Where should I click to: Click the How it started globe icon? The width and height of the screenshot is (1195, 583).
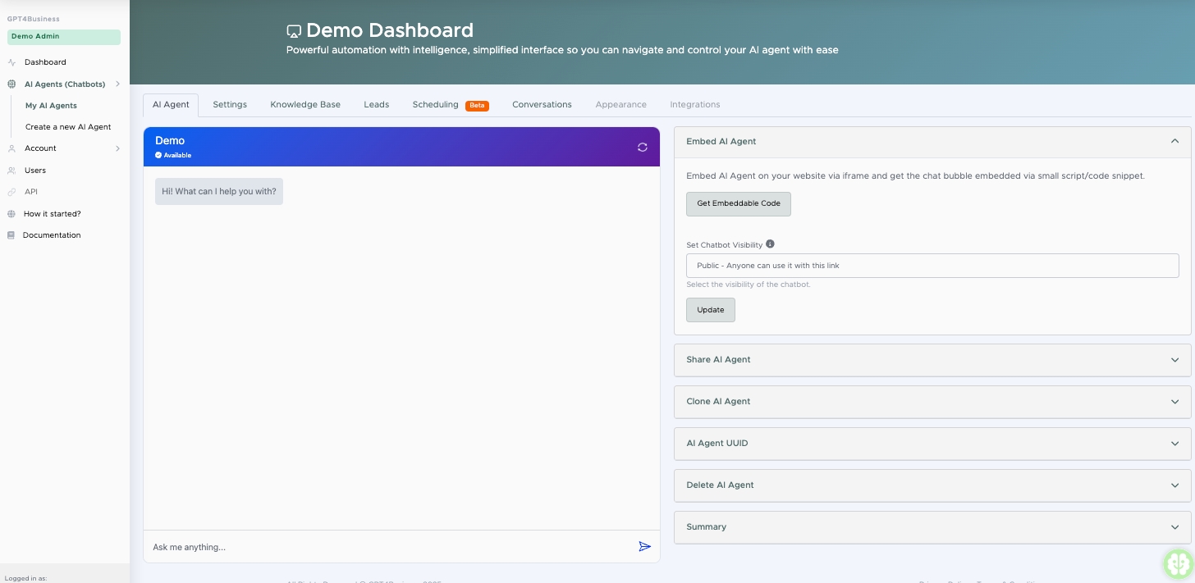tap(11, 214)
